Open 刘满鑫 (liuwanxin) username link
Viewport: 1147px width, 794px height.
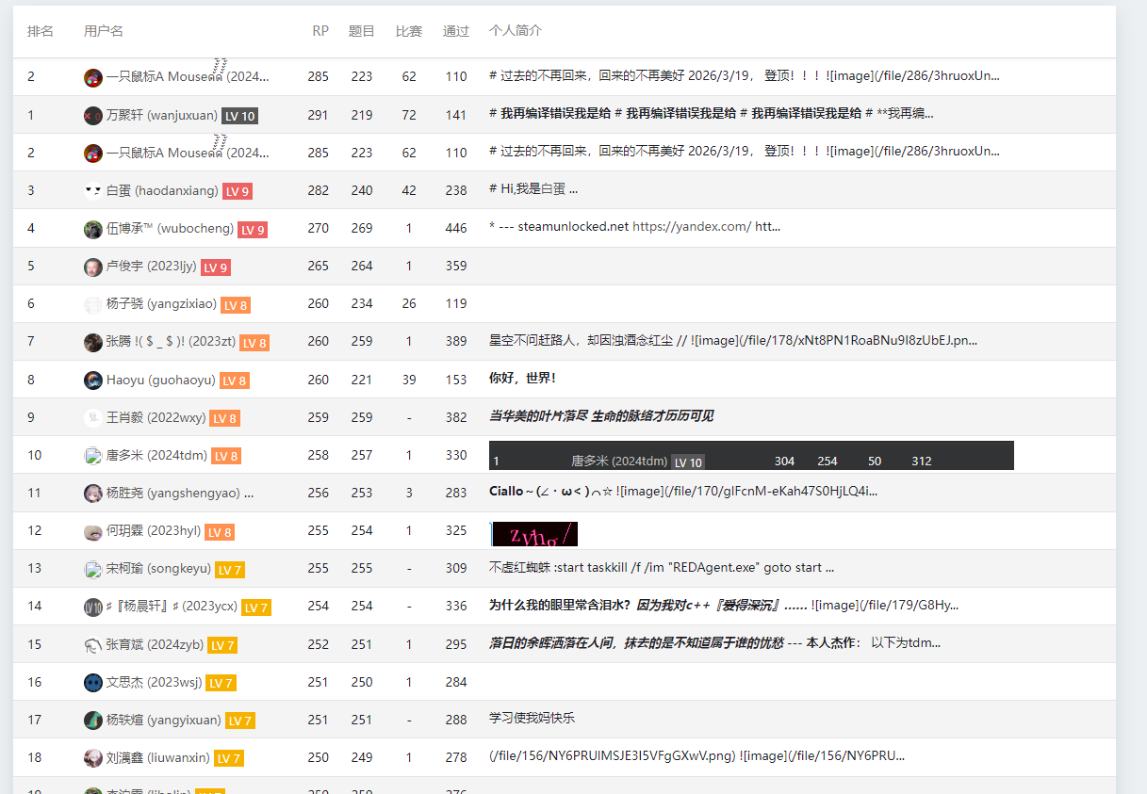click(158, 756)
